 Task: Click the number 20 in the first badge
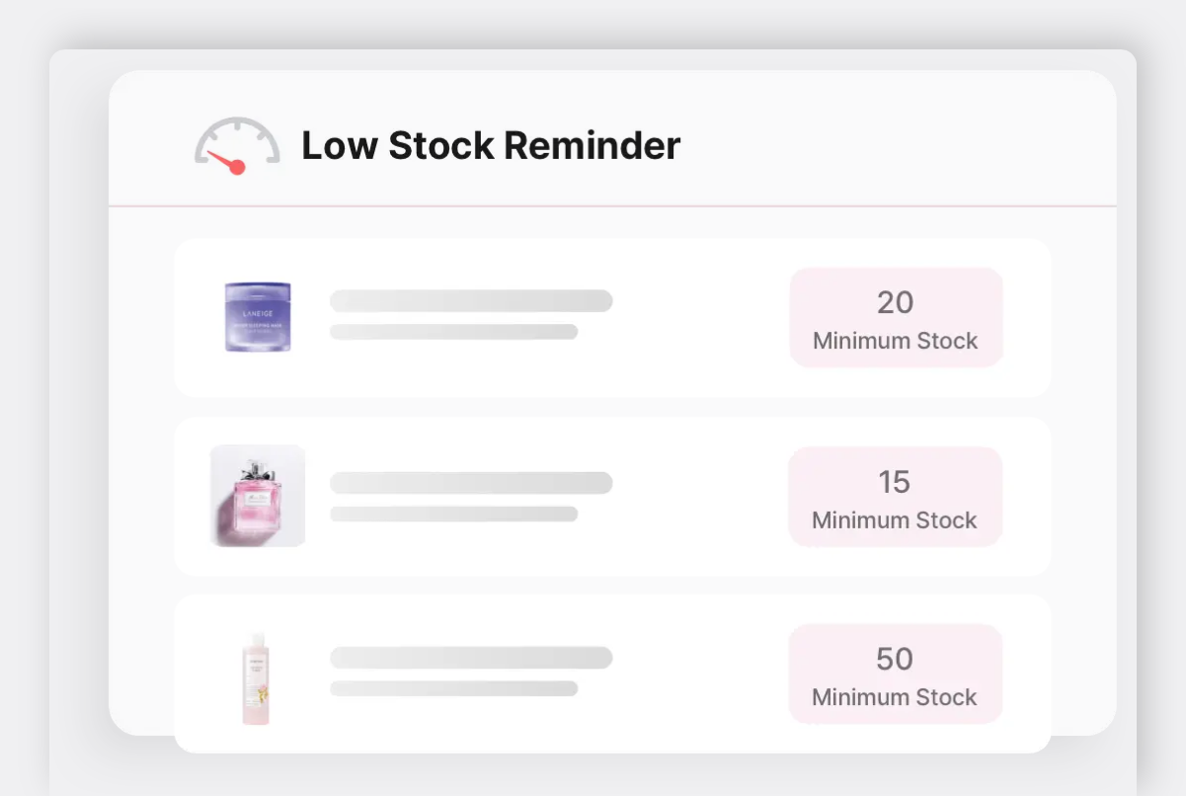(895, 302)
